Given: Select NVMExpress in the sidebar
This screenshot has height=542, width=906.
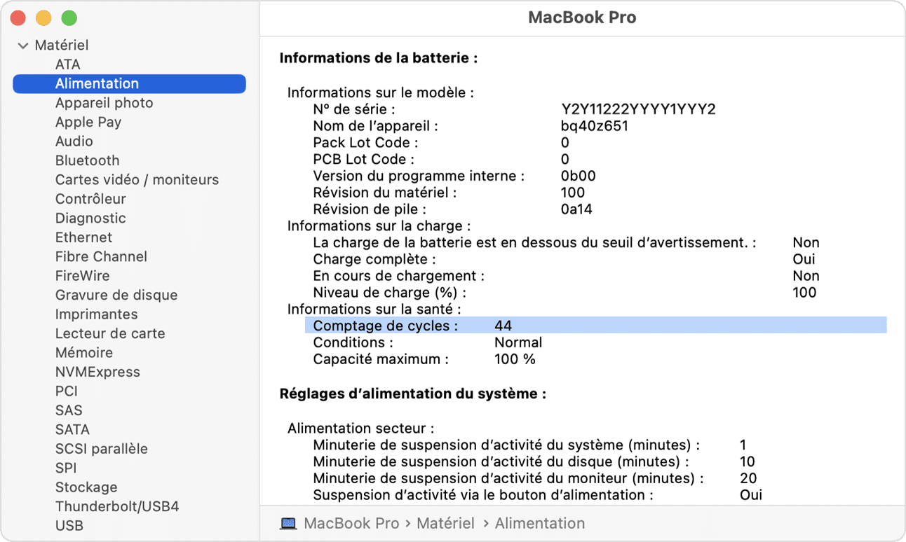Looking at the screenshot, I should pos(97,372).
